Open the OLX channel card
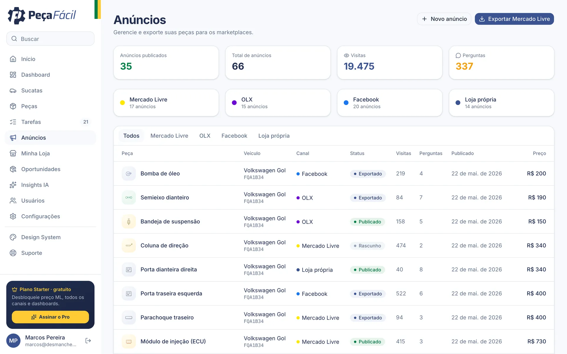567x354 pixels. click(278, 103)
